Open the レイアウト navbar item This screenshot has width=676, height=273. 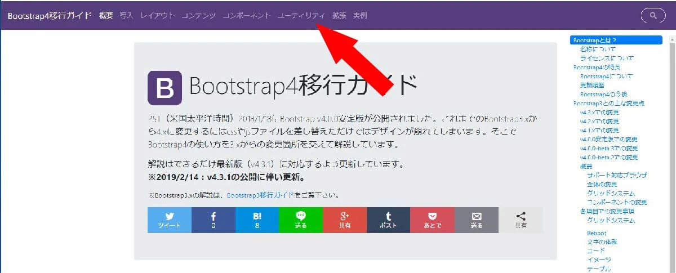point(157,15)
